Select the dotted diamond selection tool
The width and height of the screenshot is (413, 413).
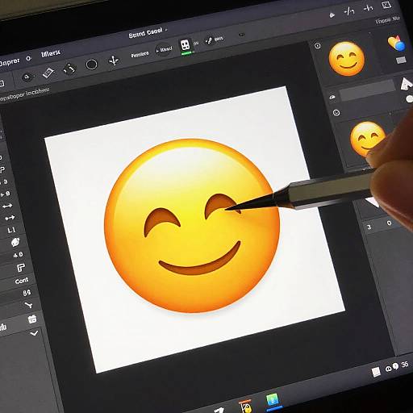pos(69,69)
